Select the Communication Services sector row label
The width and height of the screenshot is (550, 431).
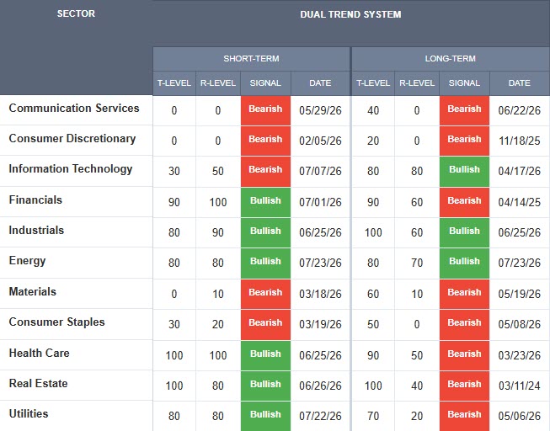(74, 108)
